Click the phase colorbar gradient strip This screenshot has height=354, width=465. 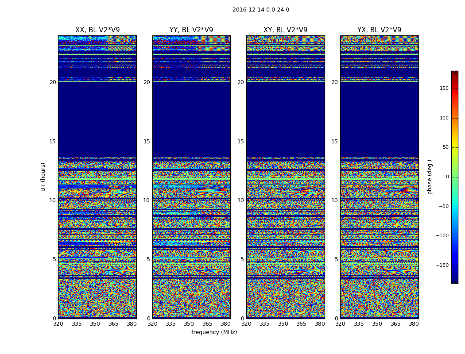tap(455, 177)
